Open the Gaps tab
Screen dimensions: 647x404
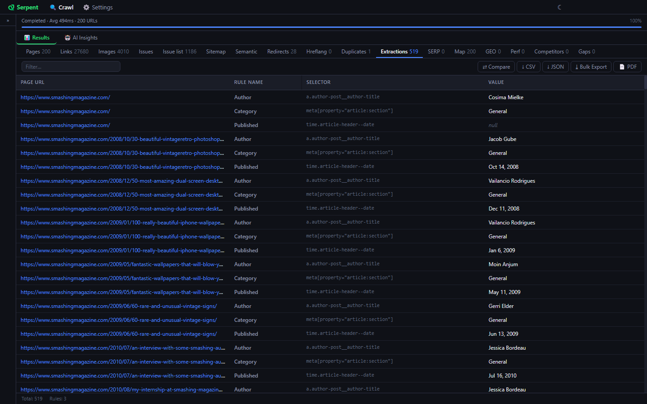pyautogui.click(x=587, y=52)
